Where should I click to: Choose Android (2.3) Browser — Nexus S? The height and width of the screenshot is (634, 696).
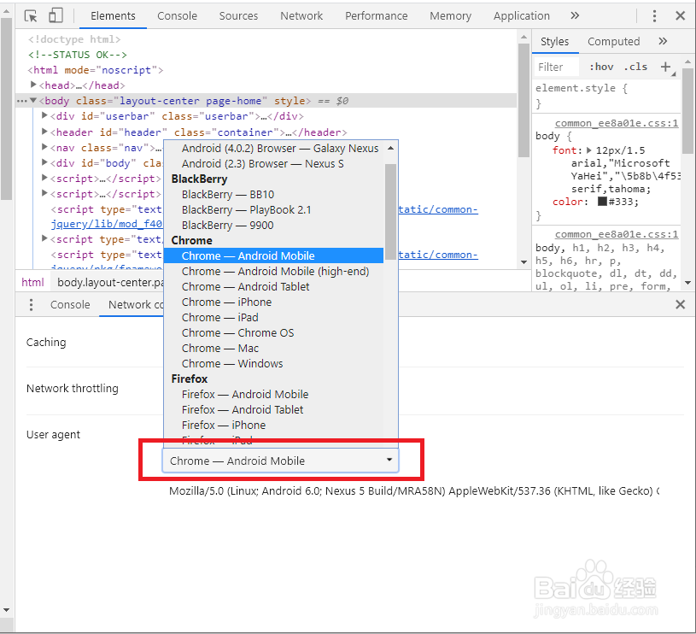[274, 164]
